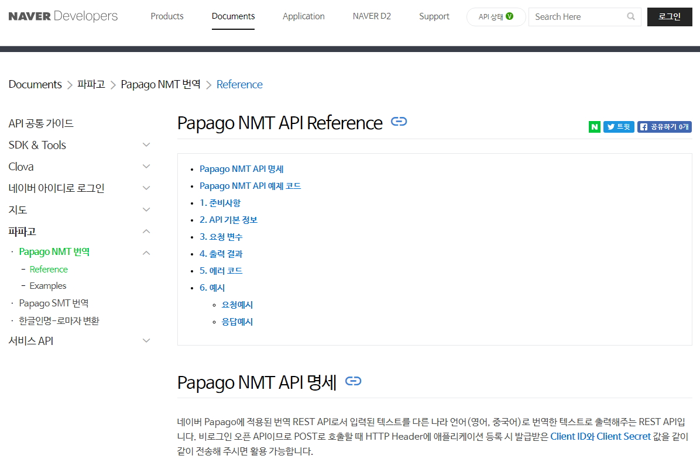Click the search magnifier icon
Screen dimensions: 700x459
coord(631,16)
